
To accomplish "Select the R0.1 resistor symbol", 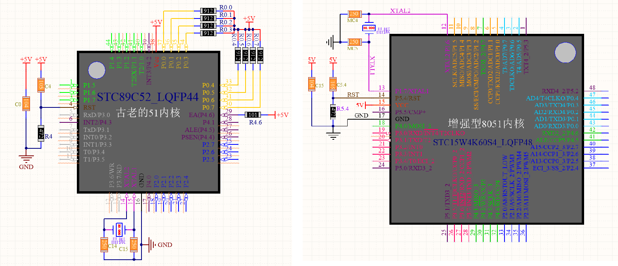I will tap(208, 18).
